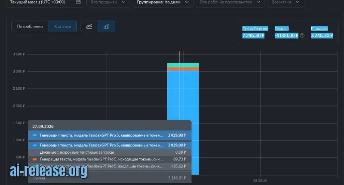Open the Все метки dropdown
The image size is (344, 185).
(286, 3)
